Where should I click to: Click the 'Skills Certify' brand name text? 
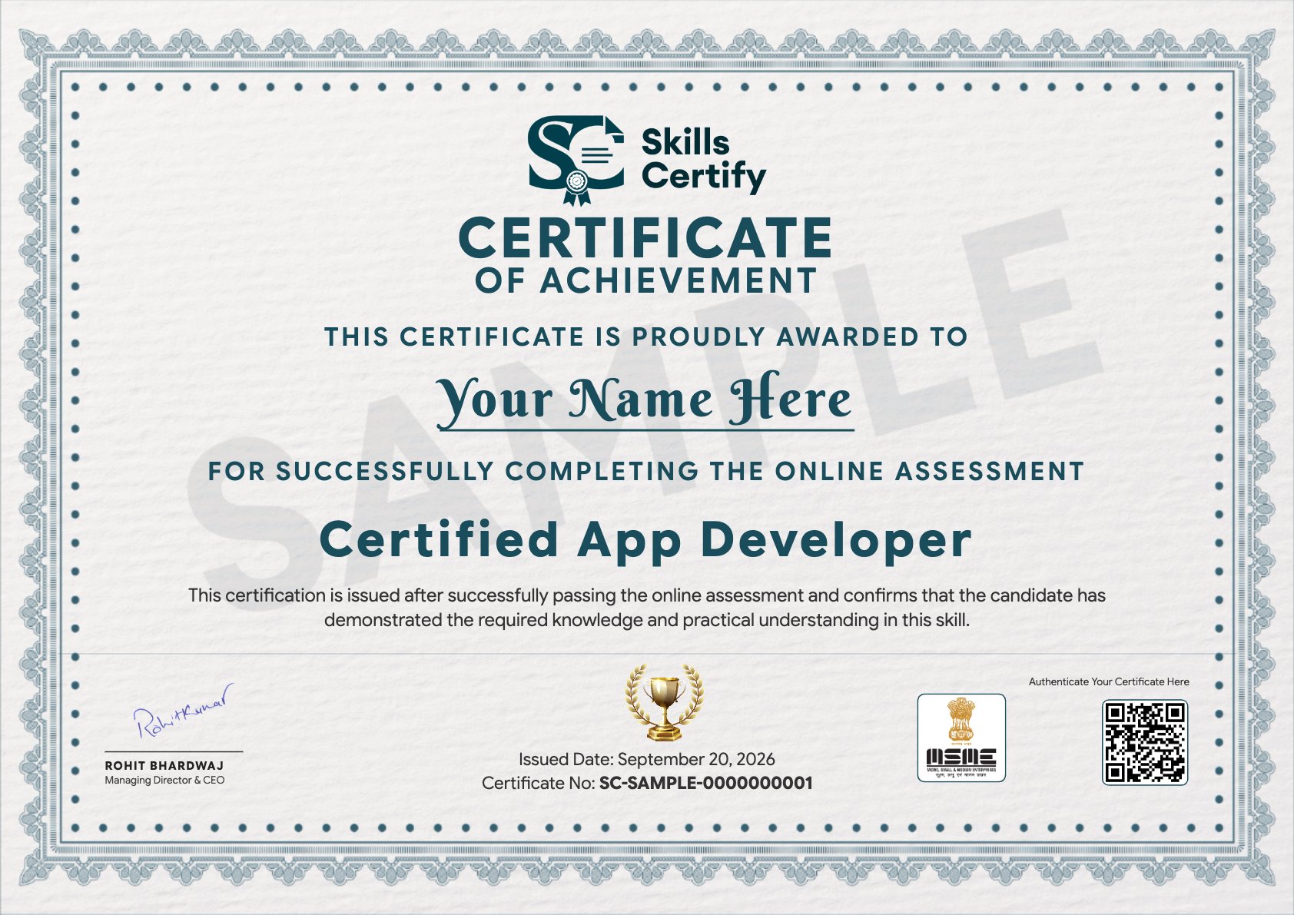703,160
